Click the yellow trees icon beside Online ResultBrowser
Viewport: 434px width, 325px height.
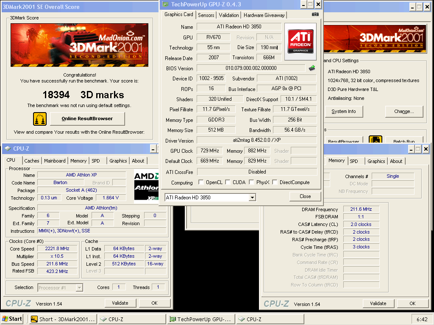click(x=40, y=119)
